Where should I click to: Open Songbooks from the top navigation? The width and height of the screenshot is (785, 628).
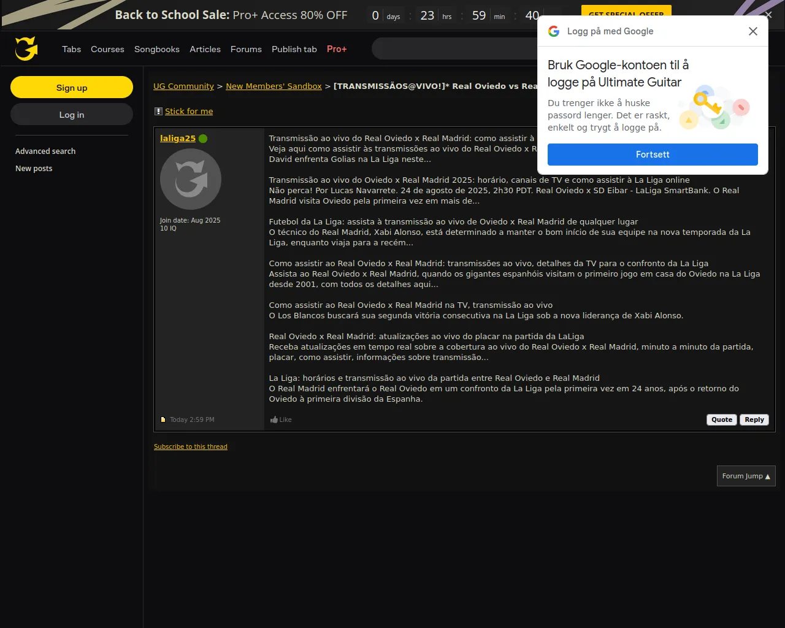click(157, 49)
